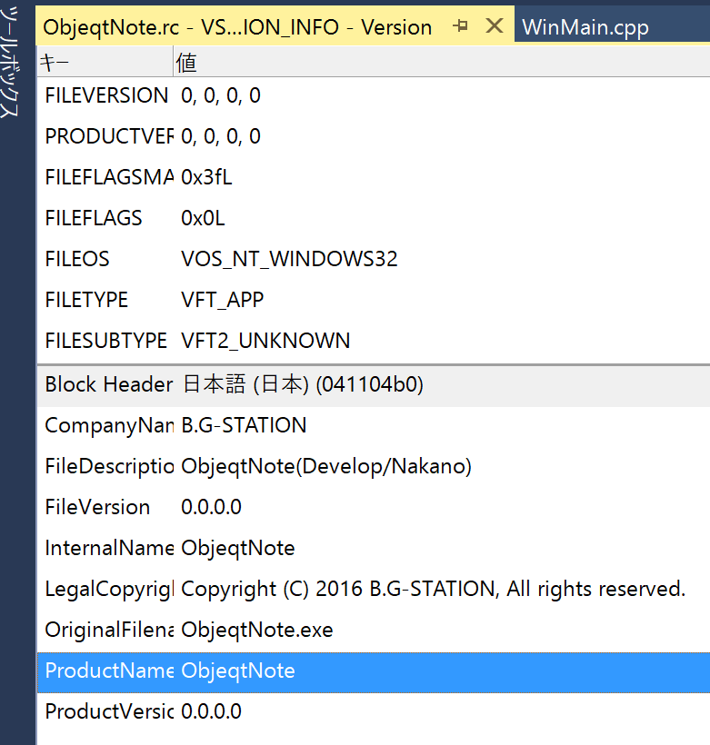Select the InternalName key
The image size is (710, 745).
109,548
